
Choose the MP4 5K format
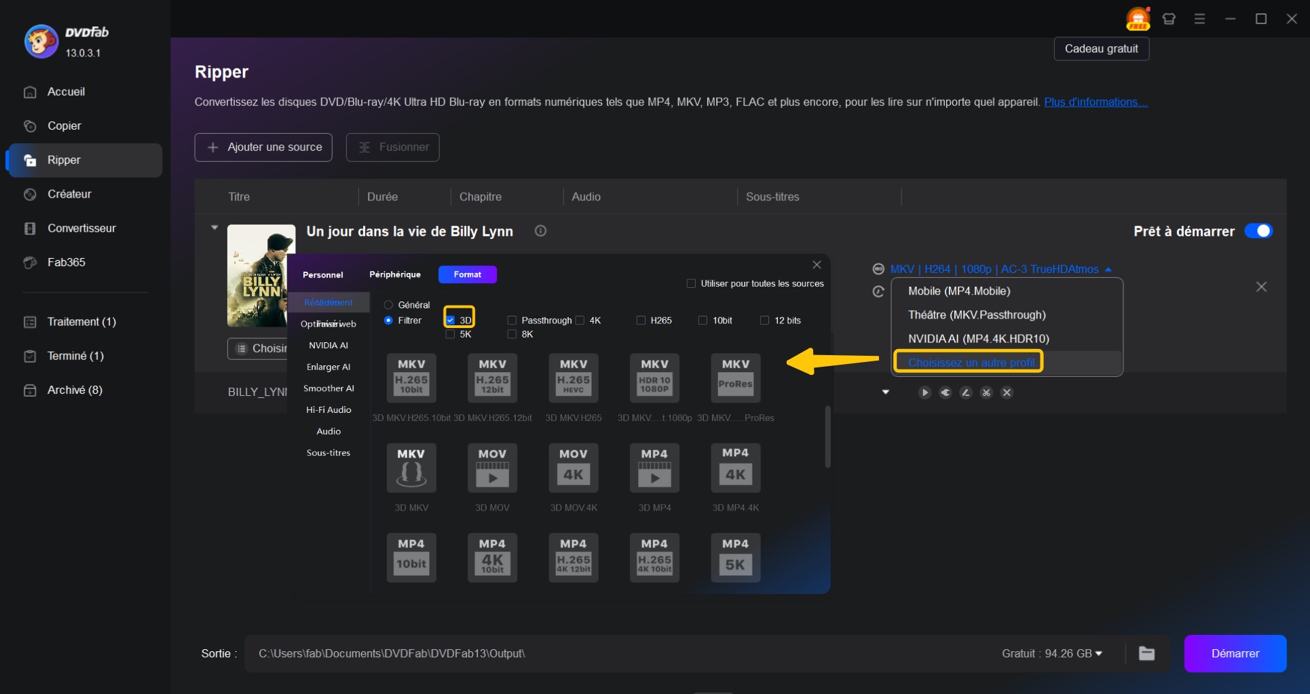736,558
